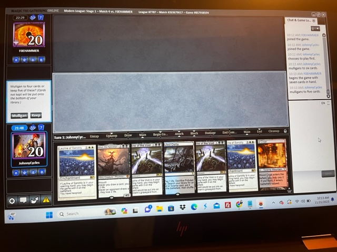The height and width of the screenshot is (252, 337).
Task: Toggle the Upkeep phase stop
Action: [x=112, y=135]
